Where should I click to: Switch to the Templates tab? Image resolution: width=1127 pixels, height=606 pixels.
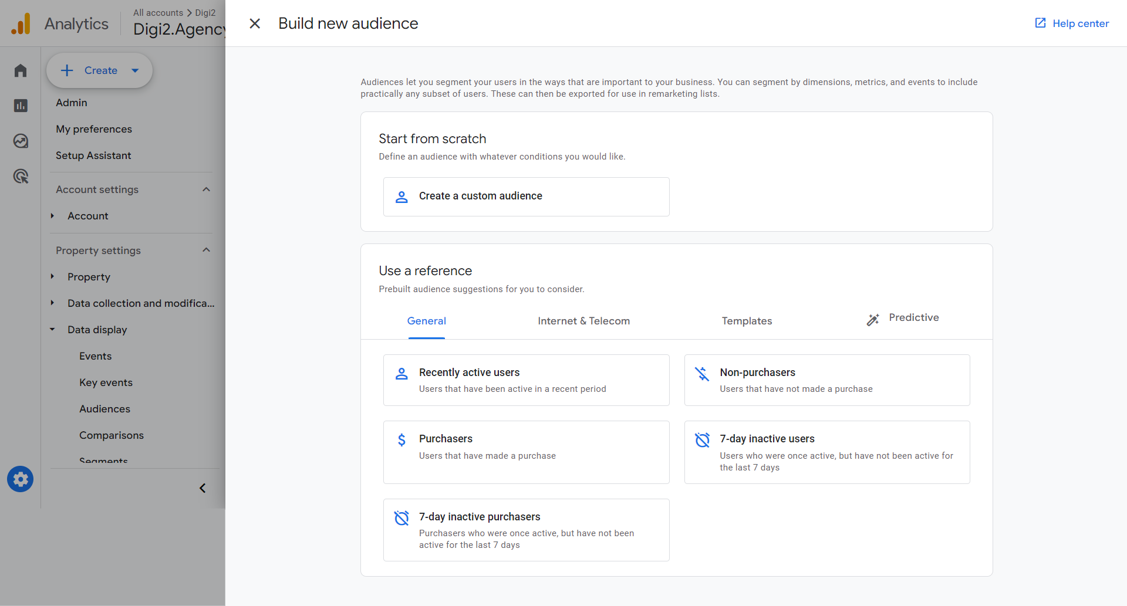coord(747,321)
